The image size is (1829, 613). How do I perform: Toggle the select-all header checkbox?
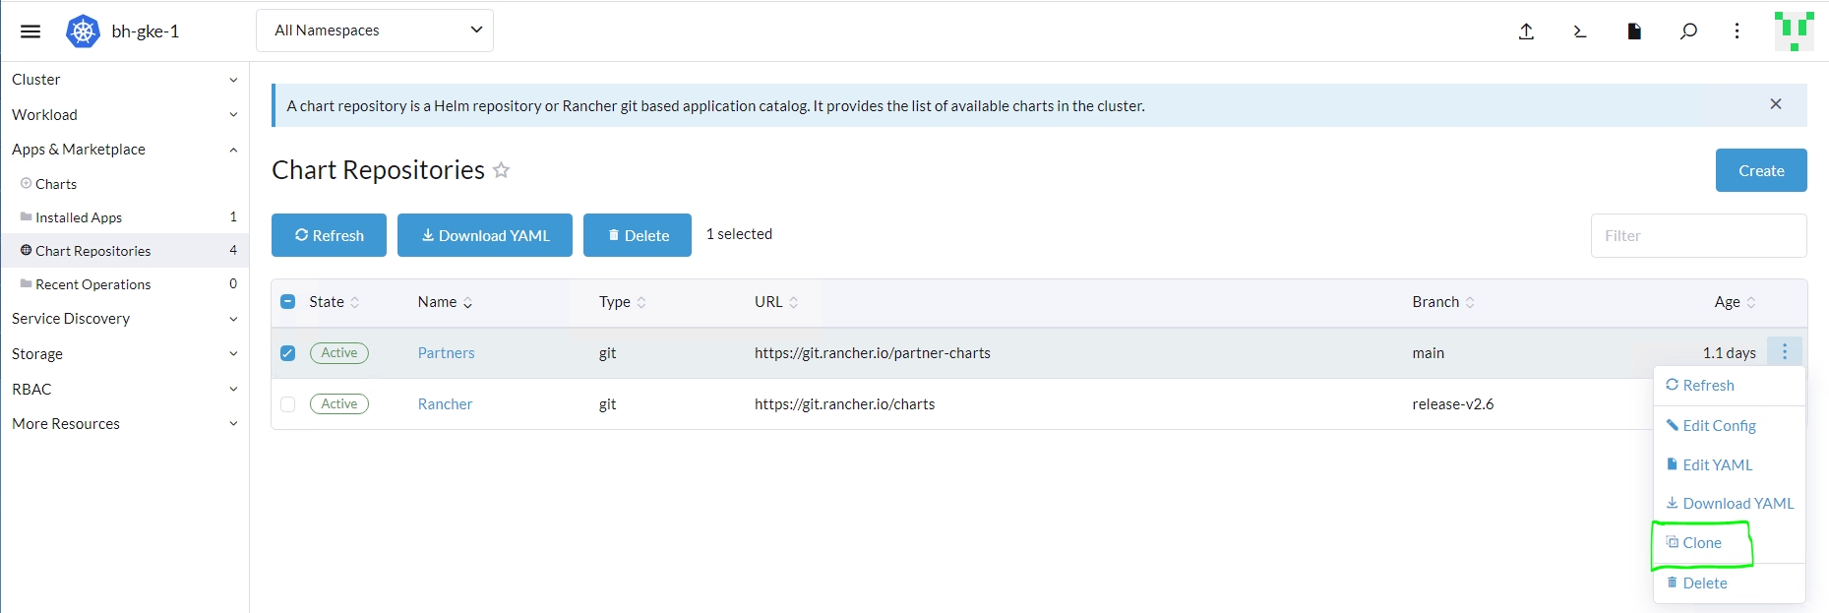pos(288,302)
